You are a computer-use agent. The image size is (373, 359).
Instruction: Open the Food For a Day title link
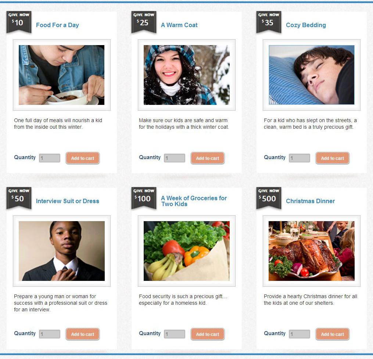click(57, 25)
